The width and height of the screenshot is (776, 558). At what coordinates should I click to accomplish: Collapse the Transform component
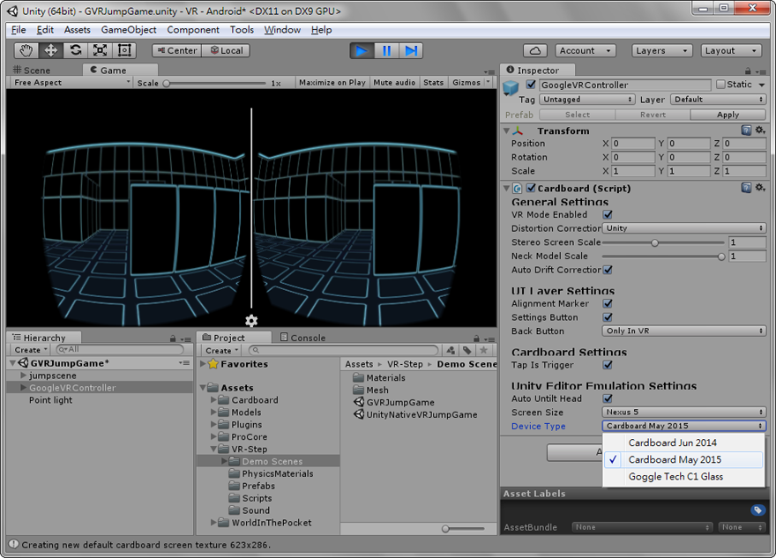click(506, 131)
